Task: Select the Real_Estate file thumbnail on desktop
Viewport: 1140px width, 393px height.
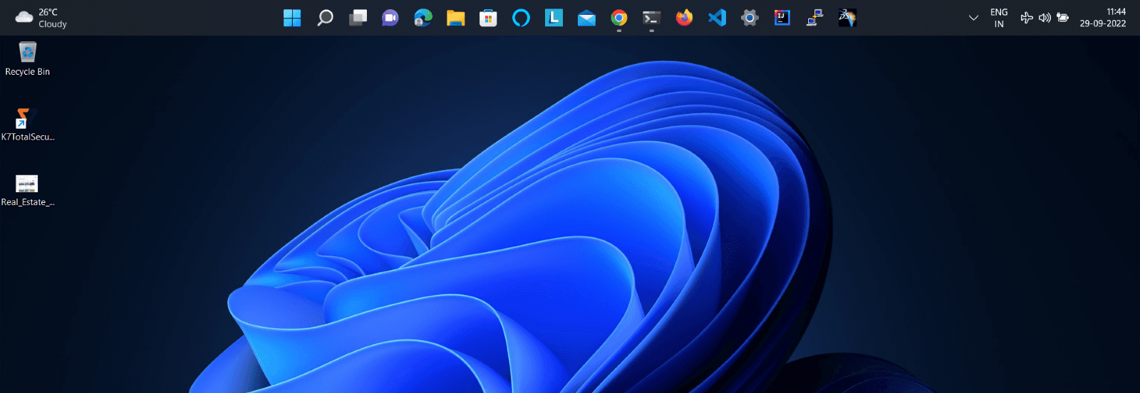Action: (x=27, y=184)
